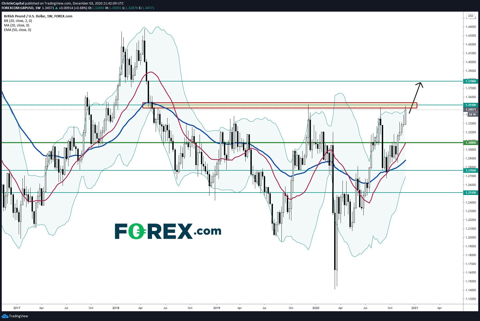Select the red resistance zone rectangle
The width and height of the screenshot is (480, 321).
[x=280, y=105]
